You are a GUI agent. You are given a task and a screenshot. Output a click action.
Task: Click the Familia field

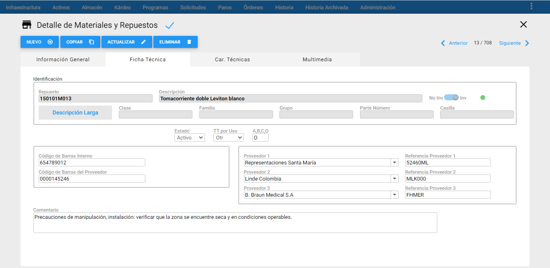click(x=236, y=114)
